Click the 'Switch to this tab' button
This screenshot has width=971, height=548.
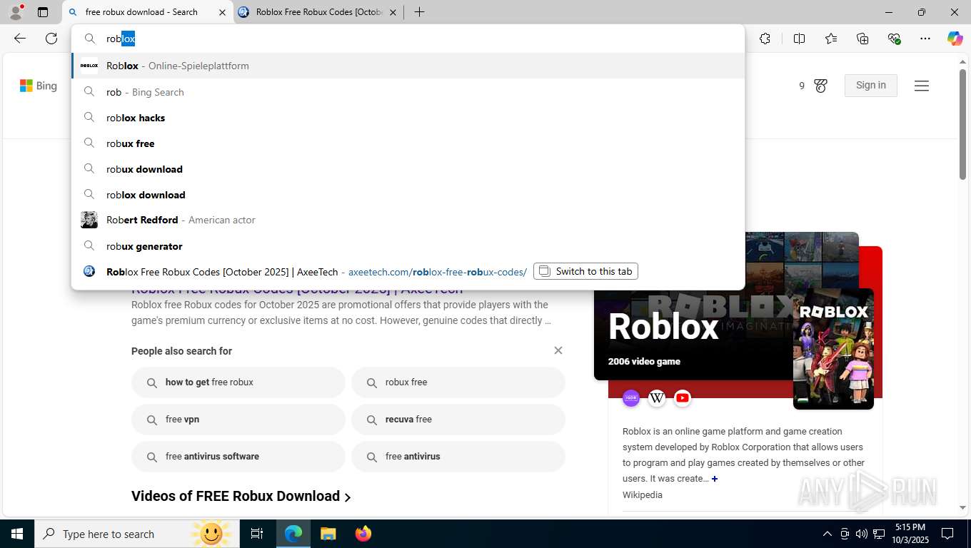pos(585,271)
